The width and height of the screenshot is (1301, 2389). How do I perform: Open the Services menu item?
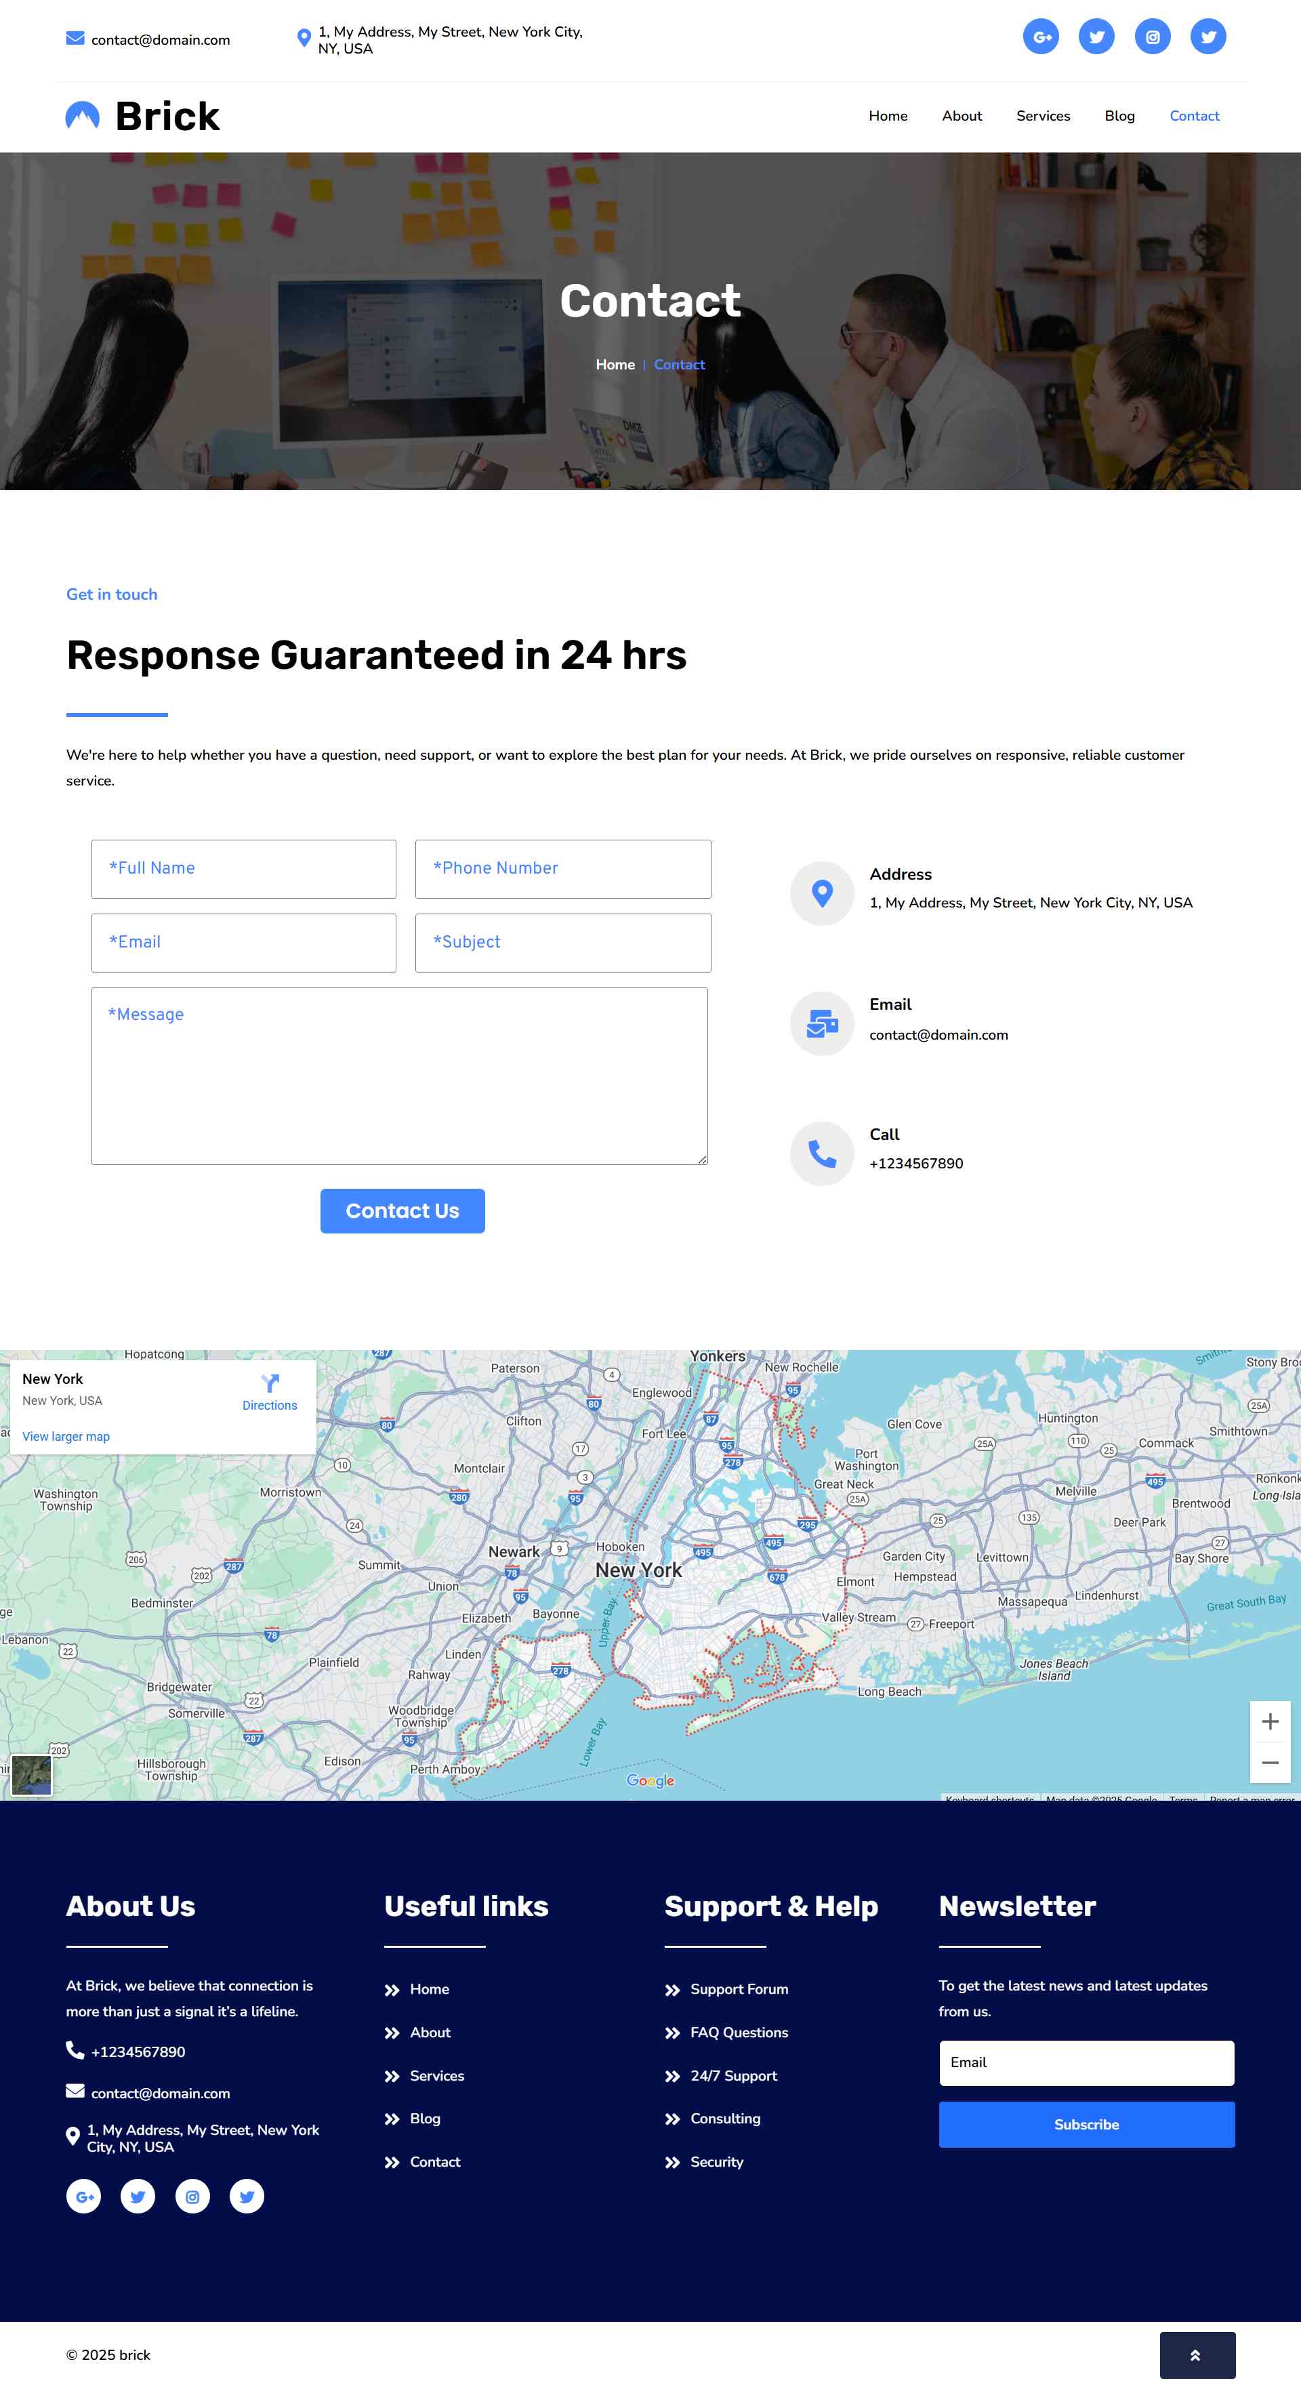(1042, 116)
